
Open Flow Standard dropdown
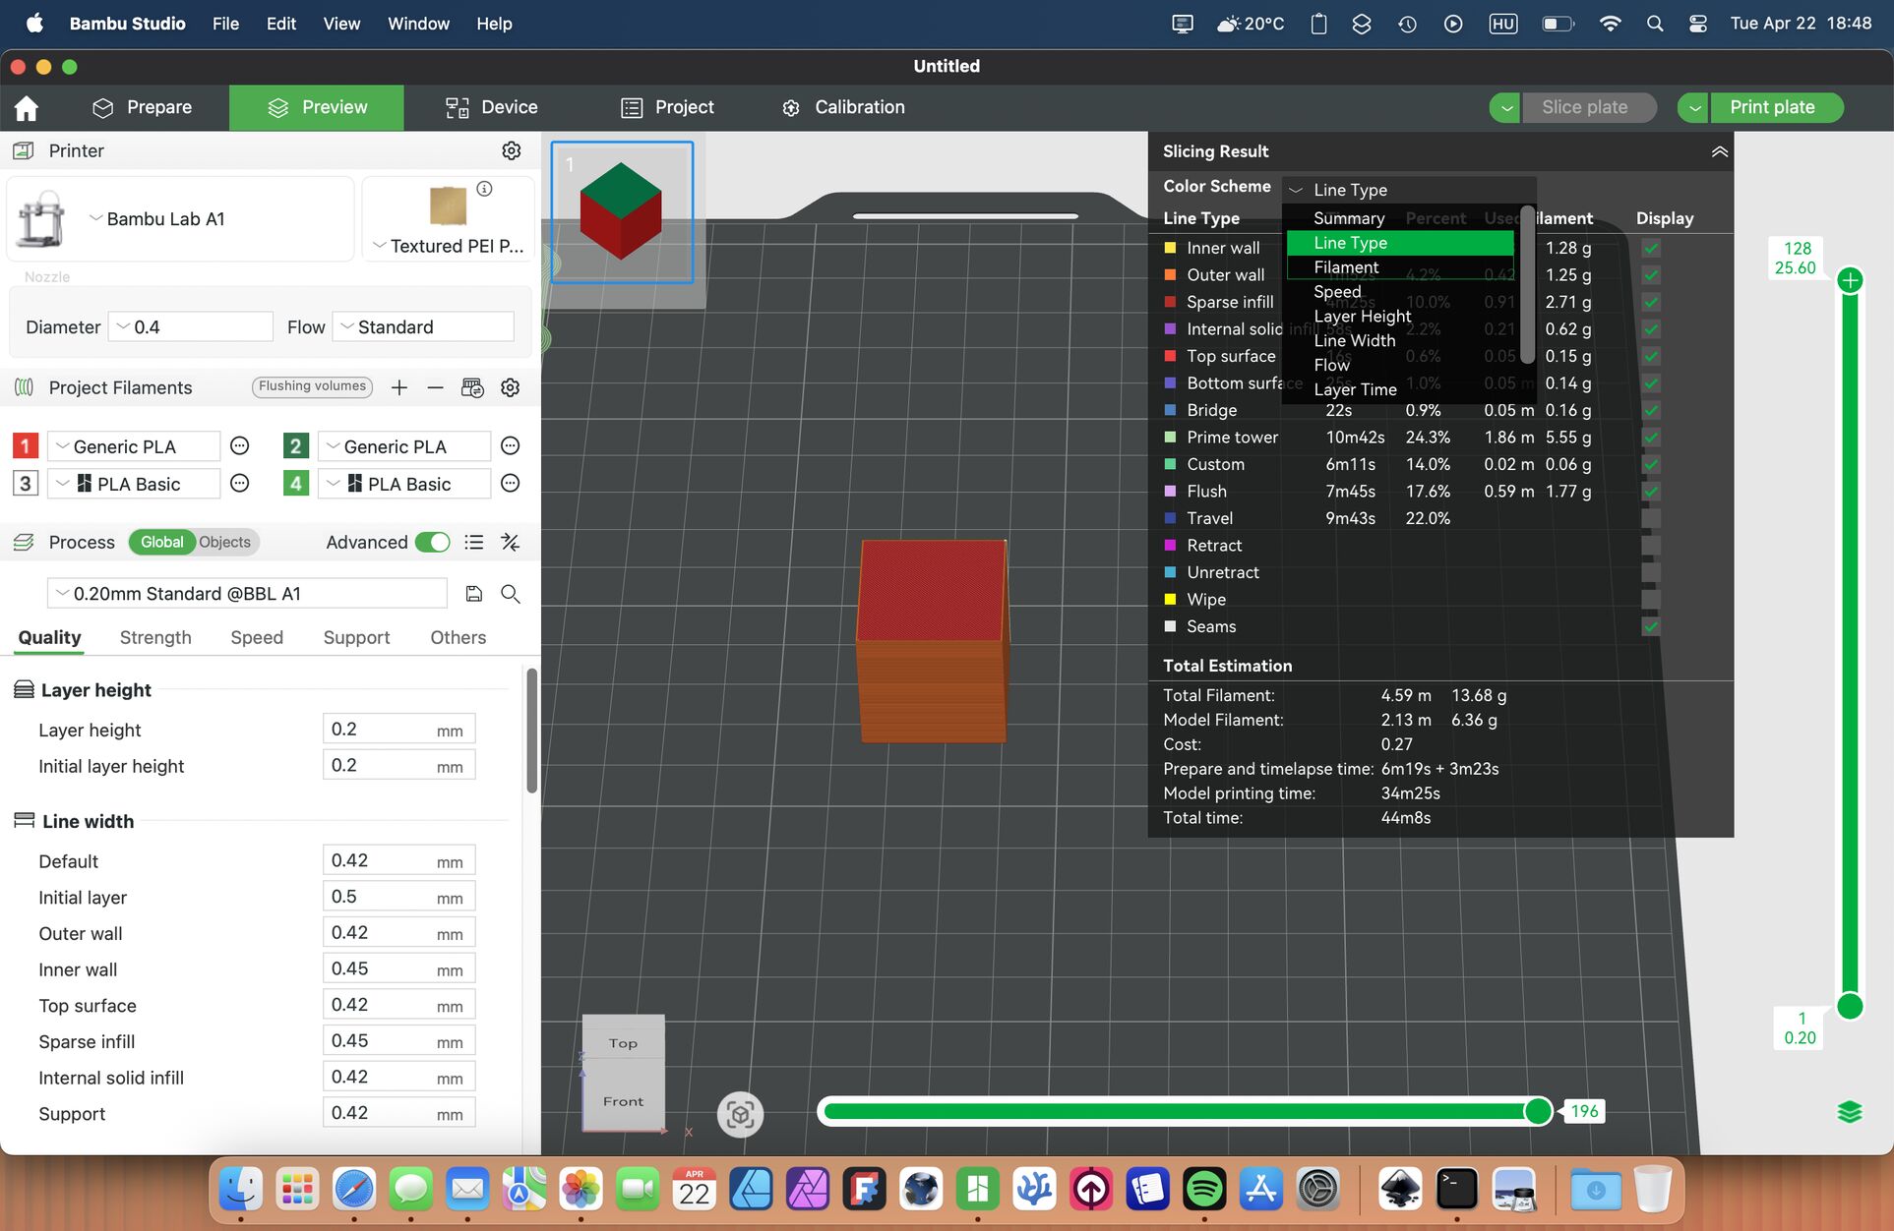pyautogui.click(x=424, y=326)
